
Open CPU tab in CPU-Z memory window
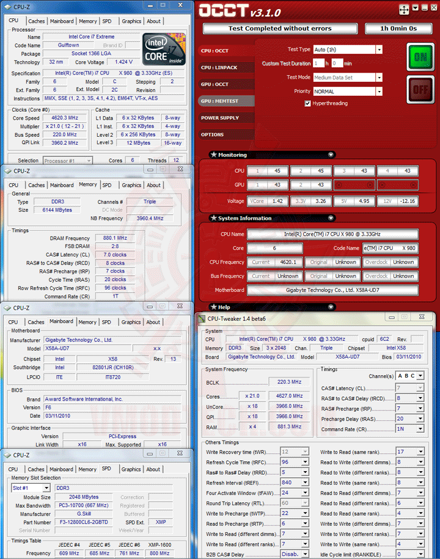(x=13, y=185)
